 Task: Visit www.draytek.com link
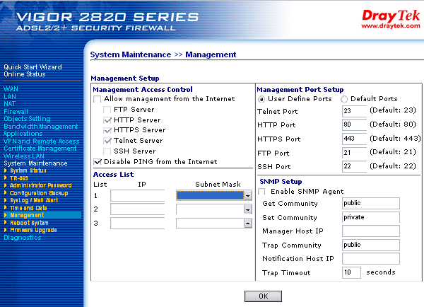[x=391, y=26]
